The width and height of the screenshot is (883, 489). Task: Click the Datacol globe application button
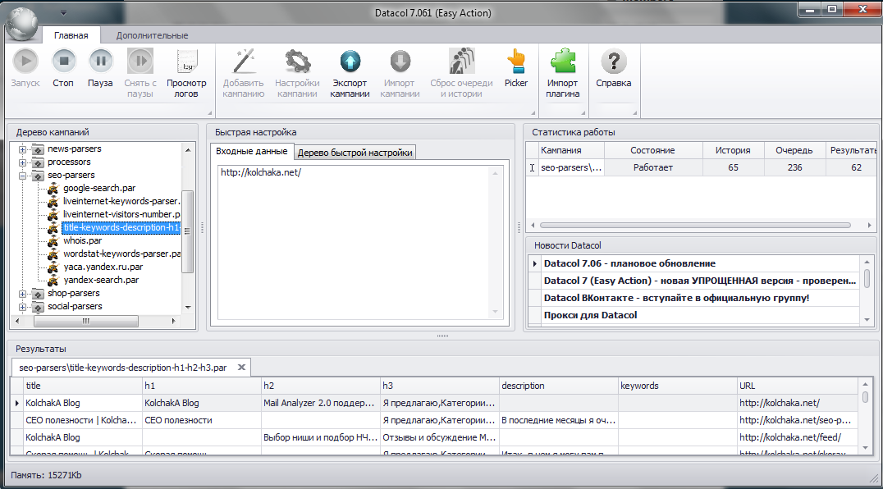[22, 24]
